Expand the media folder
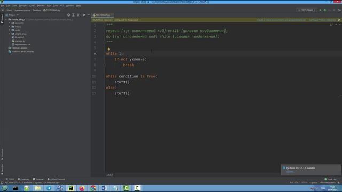The width and height of the screenshot is (342, 192). (x=10, y=27)
